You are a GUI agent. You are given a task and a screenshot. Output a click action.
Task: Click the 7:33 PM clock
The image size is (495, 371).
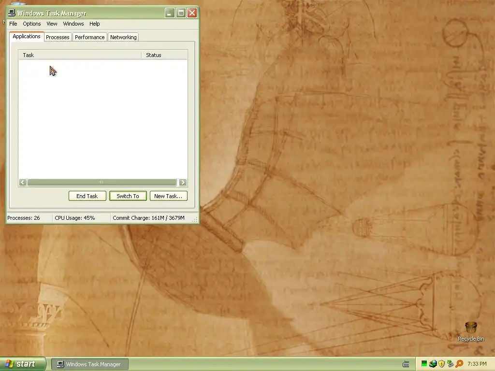[x=477, y=364]
